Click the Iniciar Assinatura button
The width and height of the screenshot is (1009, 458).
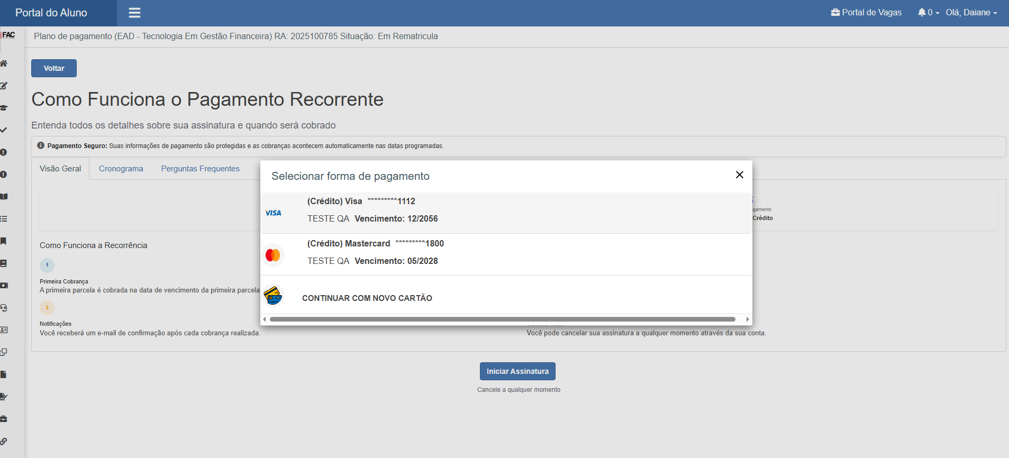517,371
